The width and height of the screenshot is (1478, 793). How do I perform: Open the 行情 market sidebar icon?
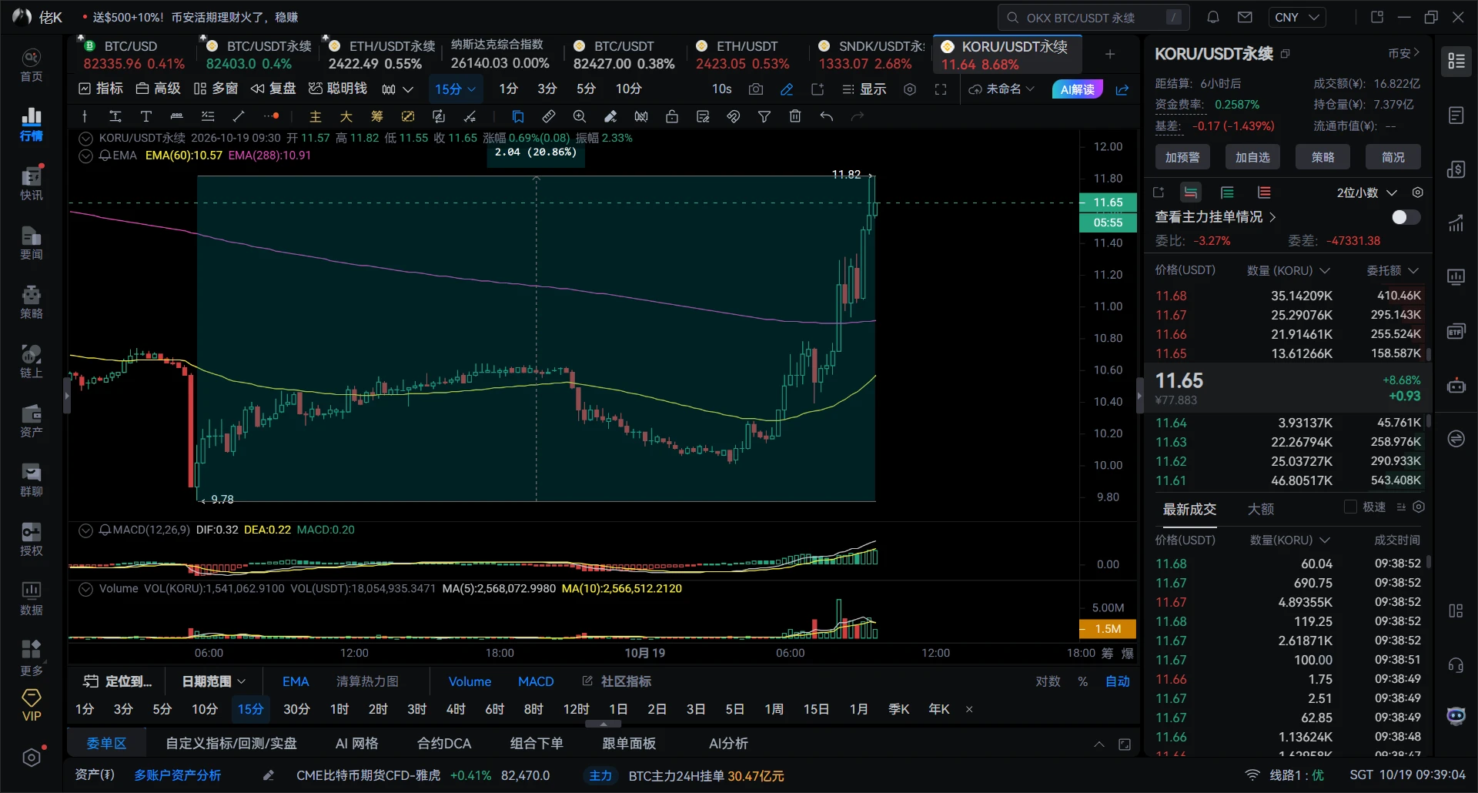[31, 124]
